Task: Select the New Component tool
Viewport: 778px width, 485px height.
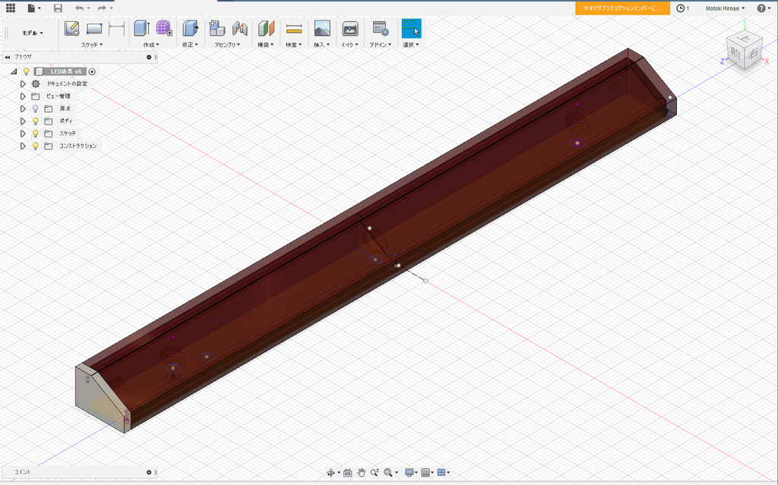Action: point(217,28)
